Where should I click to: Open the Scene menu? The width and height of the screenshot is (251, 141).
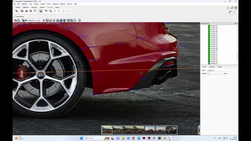point(49,4)
